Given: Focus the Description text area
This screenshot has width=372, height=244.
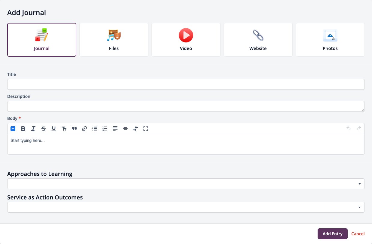Looking at the screenshot, I should pyautogui.click(x=186, y=106).
